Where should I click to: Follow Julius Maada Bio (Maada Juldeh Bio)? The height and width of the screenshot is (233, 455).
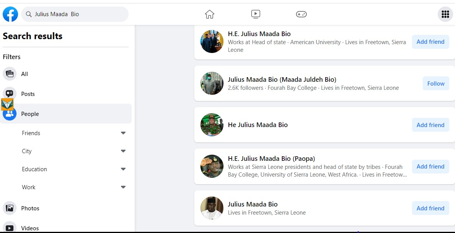435,83
